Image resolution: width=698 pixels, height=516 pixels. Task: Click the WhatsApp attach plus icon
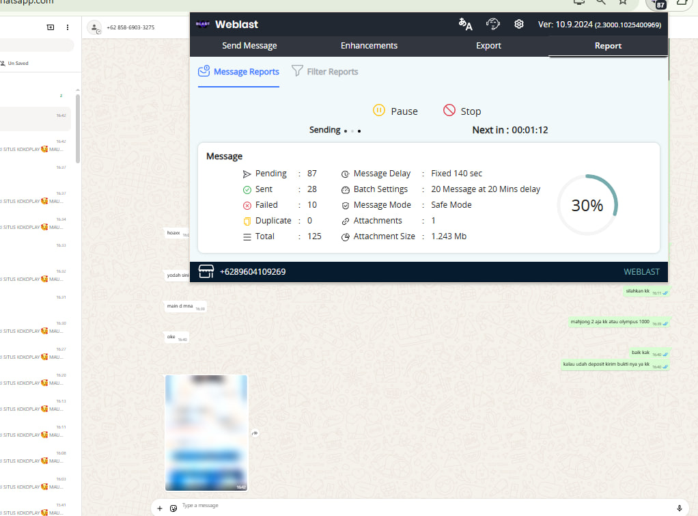[x=160, y=508]
